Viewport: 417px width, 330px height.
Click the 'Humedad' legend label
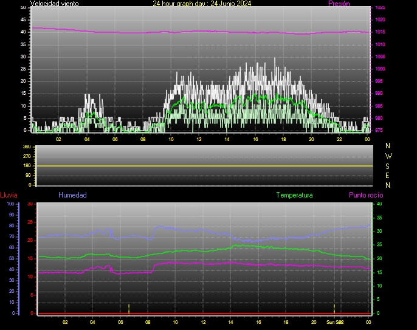(x=72, y=195)
